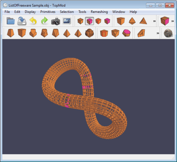This screenshot has width=177, height=162.
Task: Expand the hidden primitives toolbar chevron
Action: tap(154, 21)
